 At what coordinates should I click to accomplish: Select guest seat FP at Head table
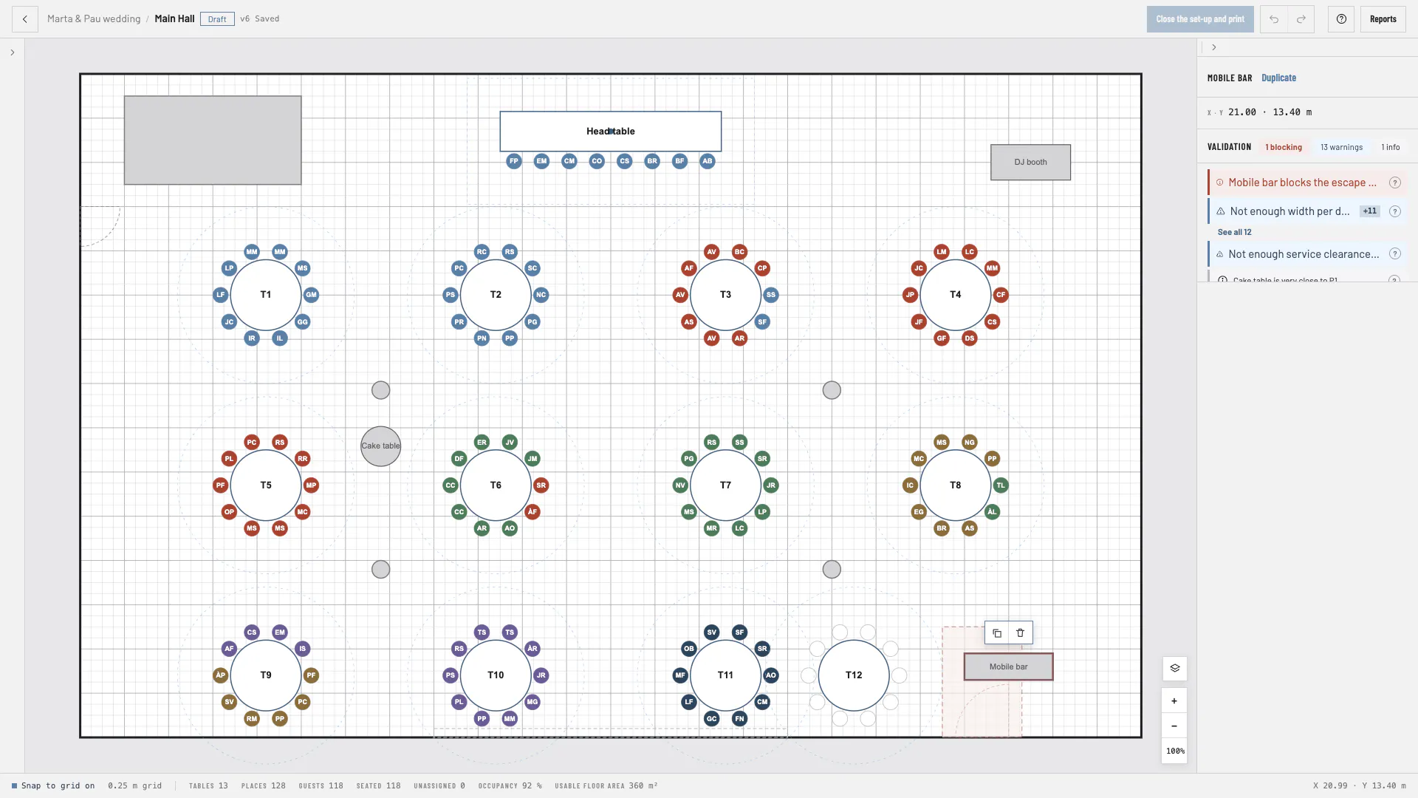point(514,161)
